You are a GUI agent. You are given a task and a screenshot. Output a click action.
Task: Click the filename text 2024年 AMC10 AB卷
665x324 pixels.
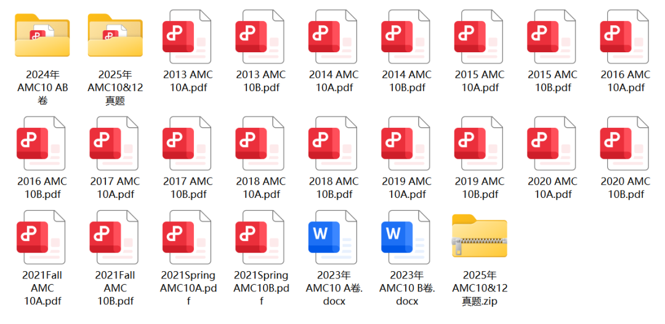(42, 88)
